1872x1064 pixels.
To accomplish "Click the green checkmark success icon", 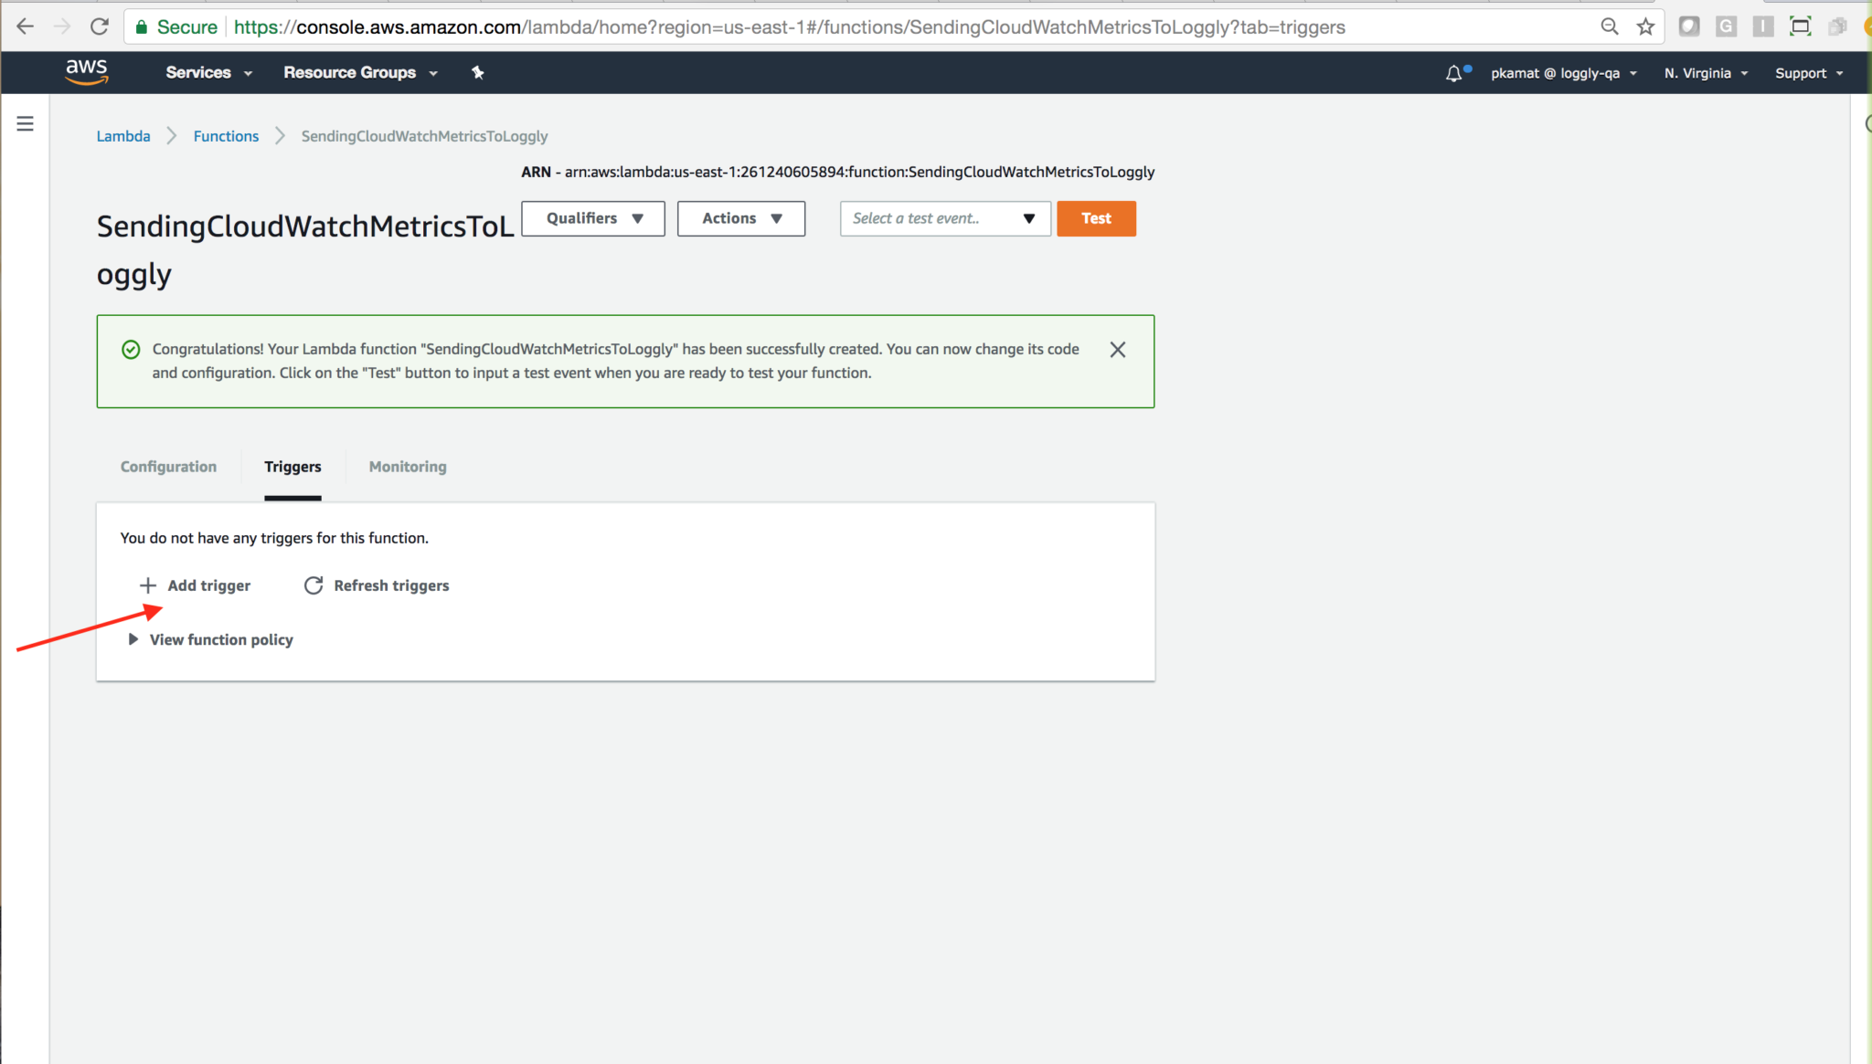I will coord(131,350).
